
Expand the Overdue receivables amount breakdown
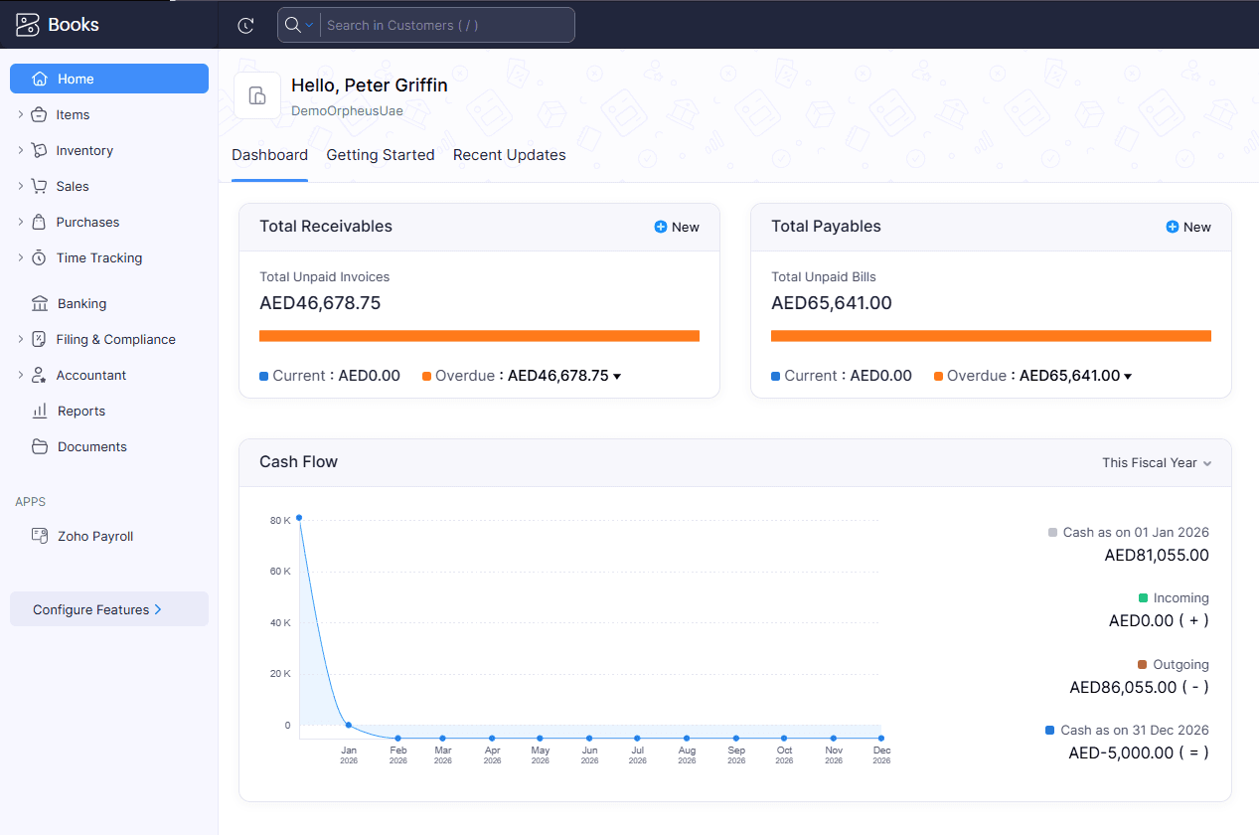tap(616, 376)
